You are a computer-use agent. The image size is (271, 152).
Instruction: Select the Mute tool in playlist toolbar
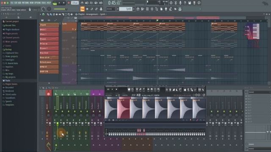(x=57, y=14)
